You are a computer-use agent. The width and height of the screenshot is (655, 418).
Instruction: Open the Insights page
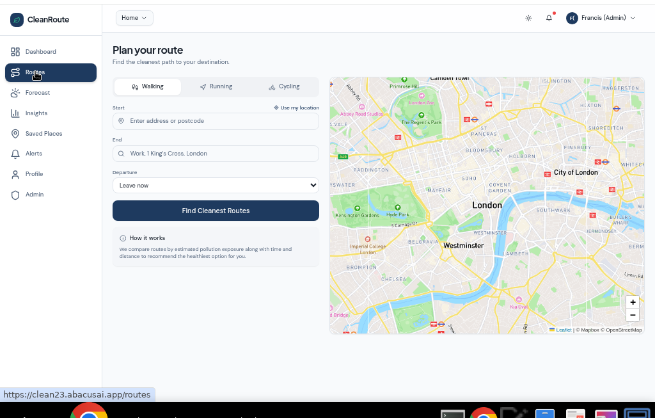[x=51, y=113]
